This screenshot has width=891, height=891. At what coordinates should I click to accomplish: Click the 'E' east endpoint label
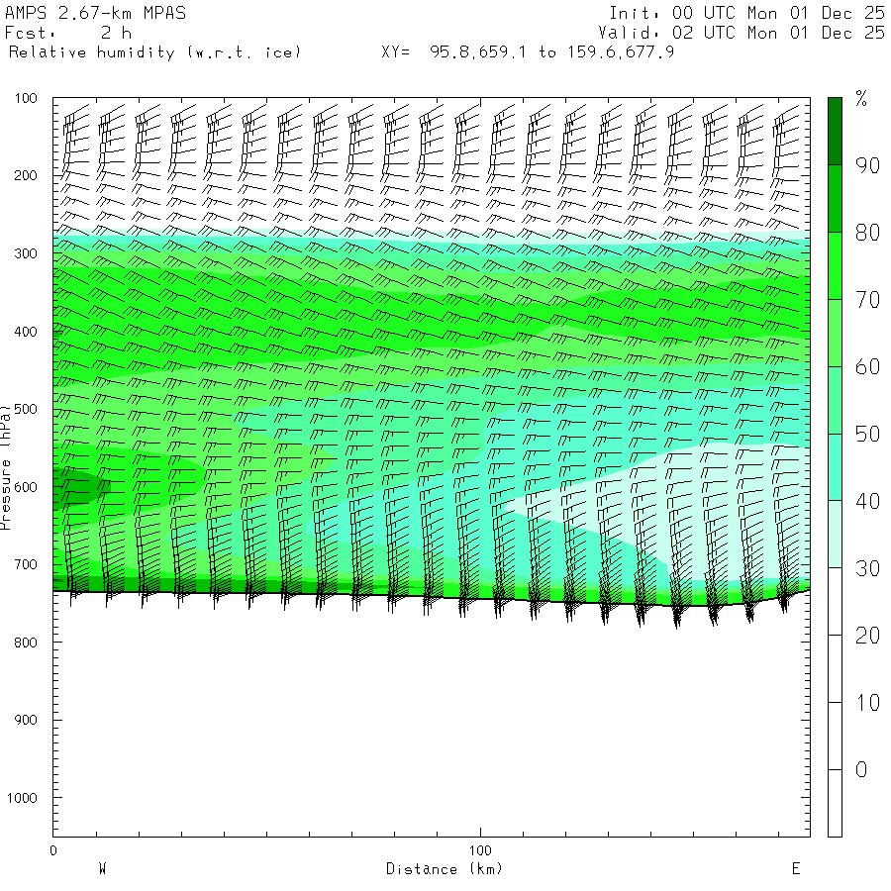click(796, 869)
